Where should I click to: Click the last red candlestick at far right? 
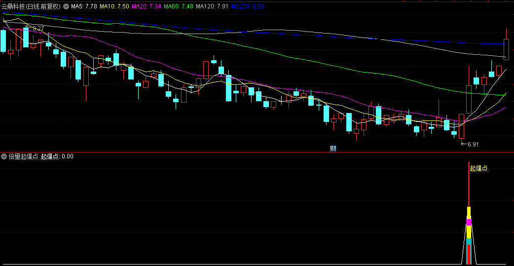coord(506,49)
